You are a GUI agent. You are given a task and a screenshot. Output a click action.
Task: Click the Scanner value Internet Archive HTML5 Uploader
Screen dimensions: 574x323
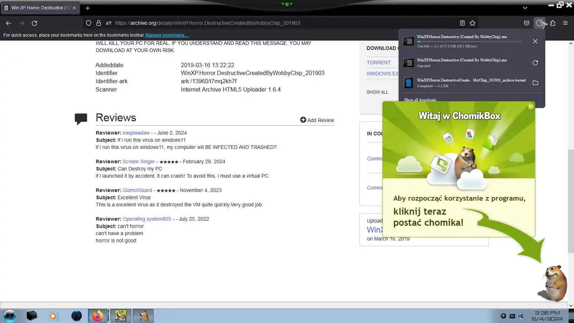[x=231, y=89]
